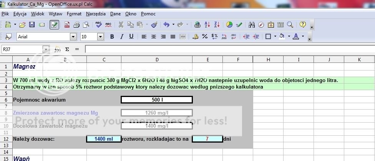Align text left
This screenshot has width=375, height=161.
pos(144,36)
